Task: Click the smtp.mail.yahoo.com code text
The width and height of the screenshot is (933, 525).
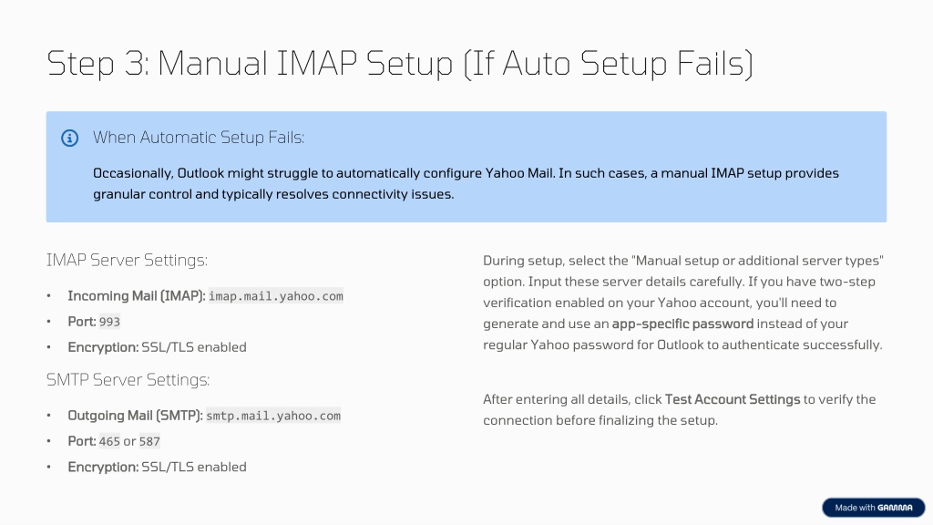Action: click(x=273, y=416)
